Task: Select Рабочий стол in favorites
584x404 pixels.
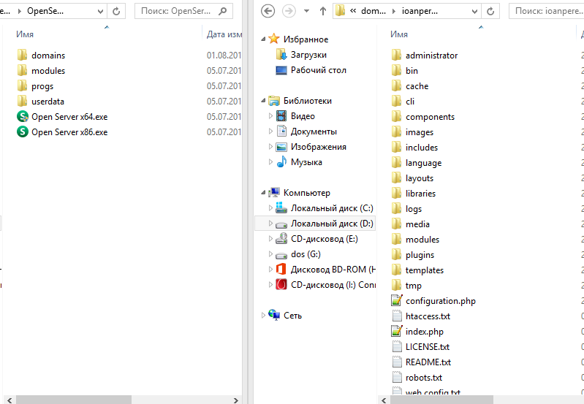Action: point(318,70)
